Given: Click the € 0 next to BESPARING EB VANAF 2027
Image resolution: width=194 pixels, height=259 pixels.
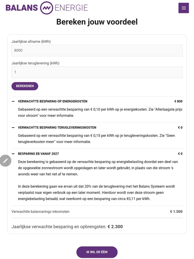Looking at the screenshot, I should click(x=180, y=153).
